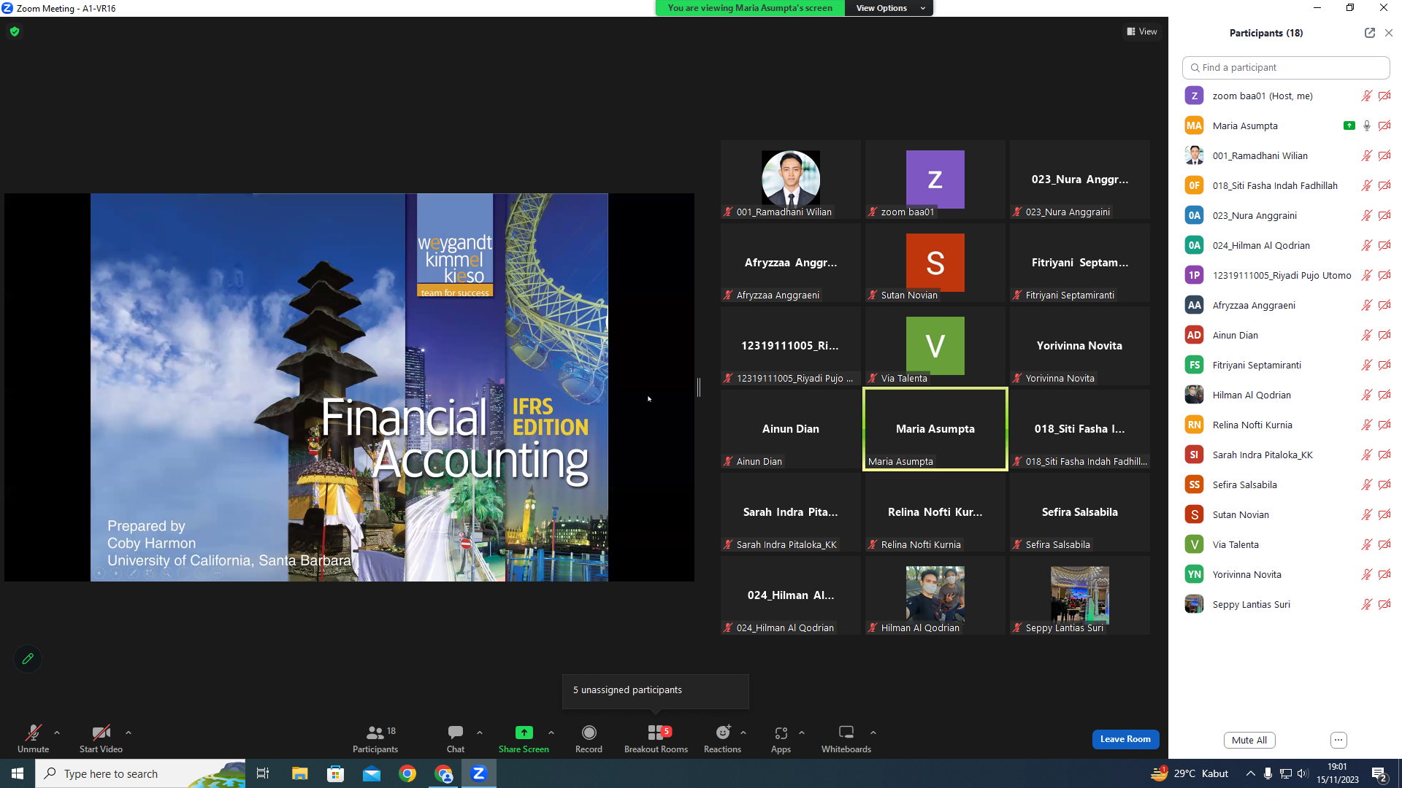Open Google Chrome from the taskbar
This screenshot has height=788, width=1402.
click(x=407, y=773)
